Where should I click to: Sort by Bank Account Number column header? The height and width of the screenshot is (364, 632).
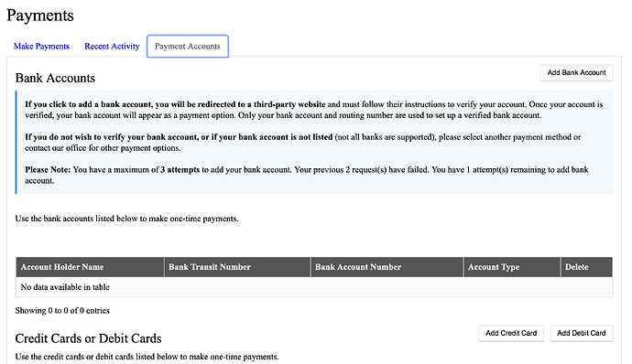coord(387,267)
